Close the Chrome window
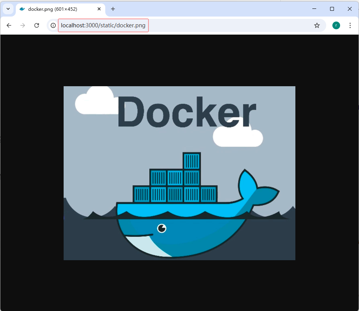 350,9
